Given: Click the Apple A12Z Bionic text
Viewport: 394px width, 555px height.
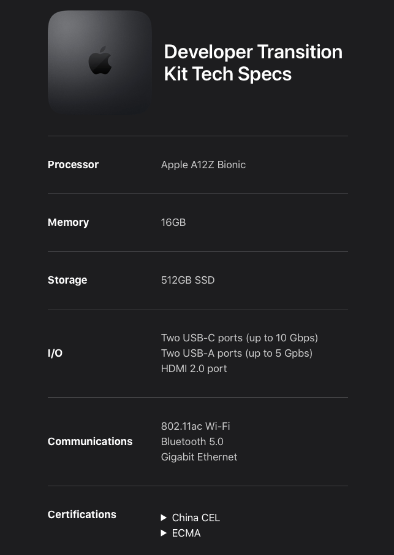Looking at the screenshot, I should click(x=203, y=165).
